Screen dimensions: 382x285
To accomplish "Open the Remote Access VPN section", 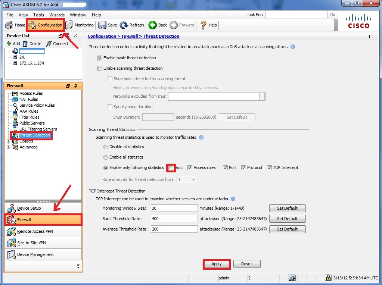I will [43, 231].
